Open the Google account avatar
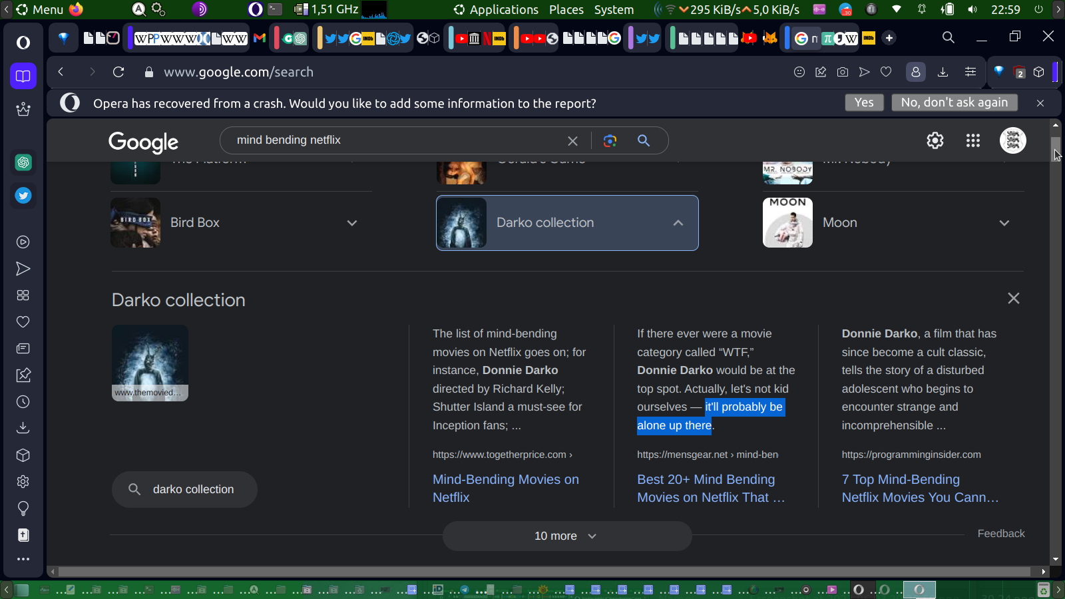Screen dimensions: 1065x599 [1013, 140]
